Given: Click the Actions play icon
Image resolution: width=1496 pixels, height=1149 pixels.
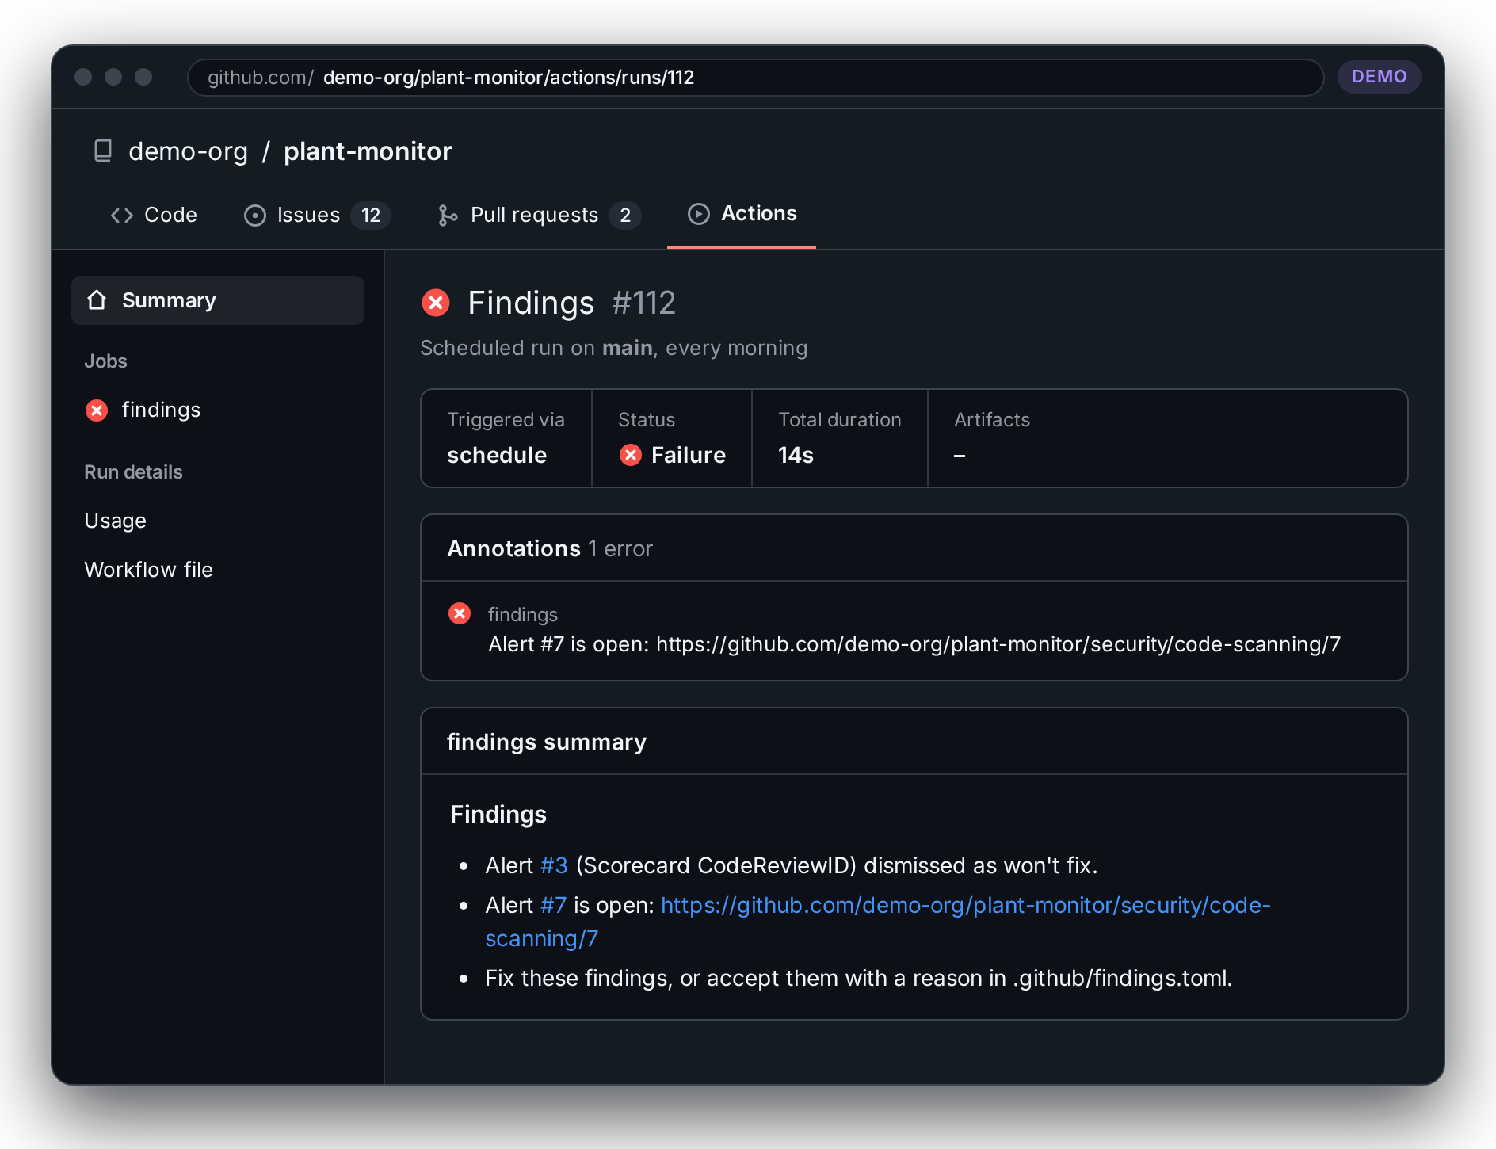Looking at the screenshot, I should click(x=699, y=214).
